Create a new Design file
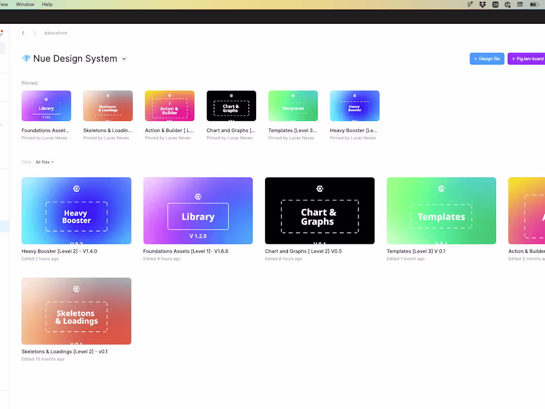545x409 pixels. (487, 58)
